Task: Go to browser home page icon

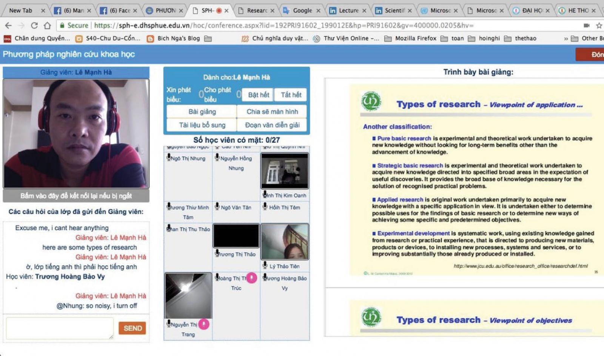Action: [x=47, y=26]
